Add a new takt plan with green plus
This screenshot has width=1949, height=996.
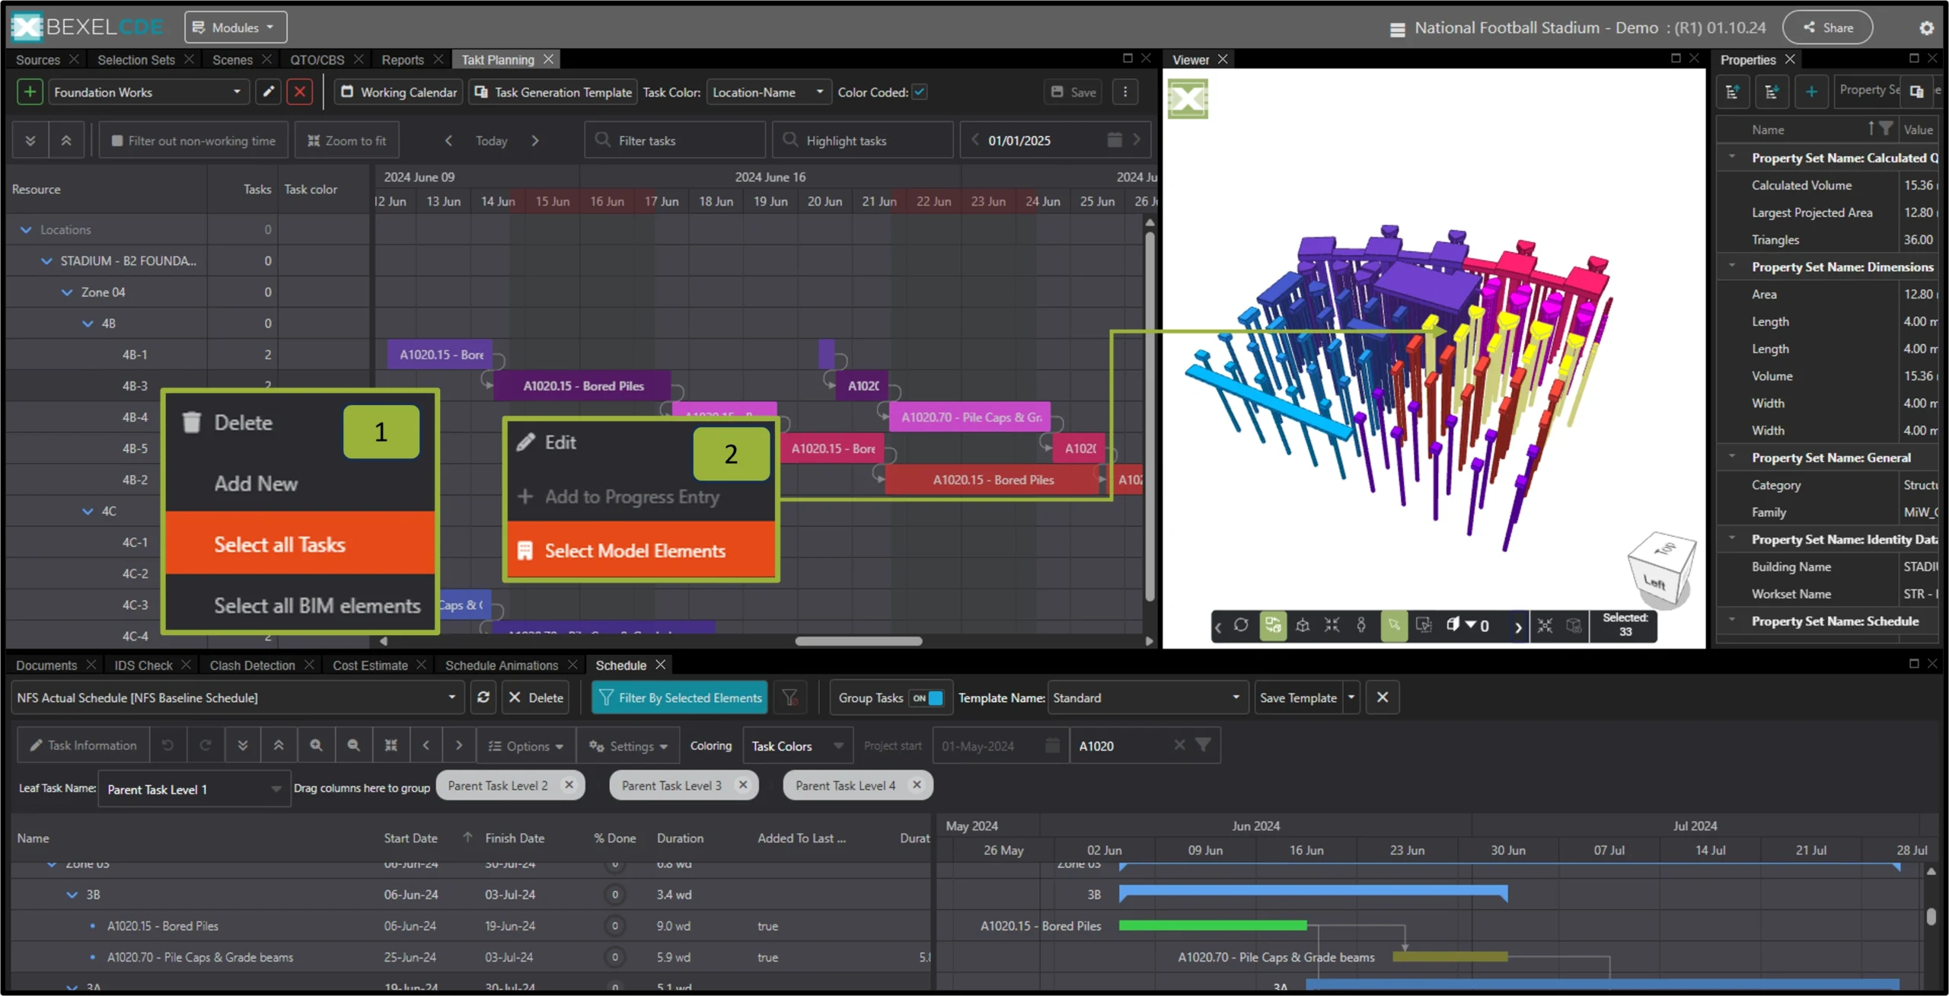(x=30, y=92)
